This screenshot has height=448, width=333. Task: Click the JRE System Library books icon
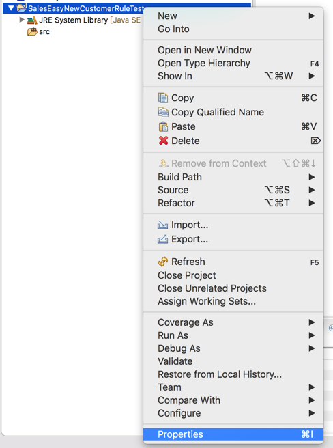click(32, 20)
